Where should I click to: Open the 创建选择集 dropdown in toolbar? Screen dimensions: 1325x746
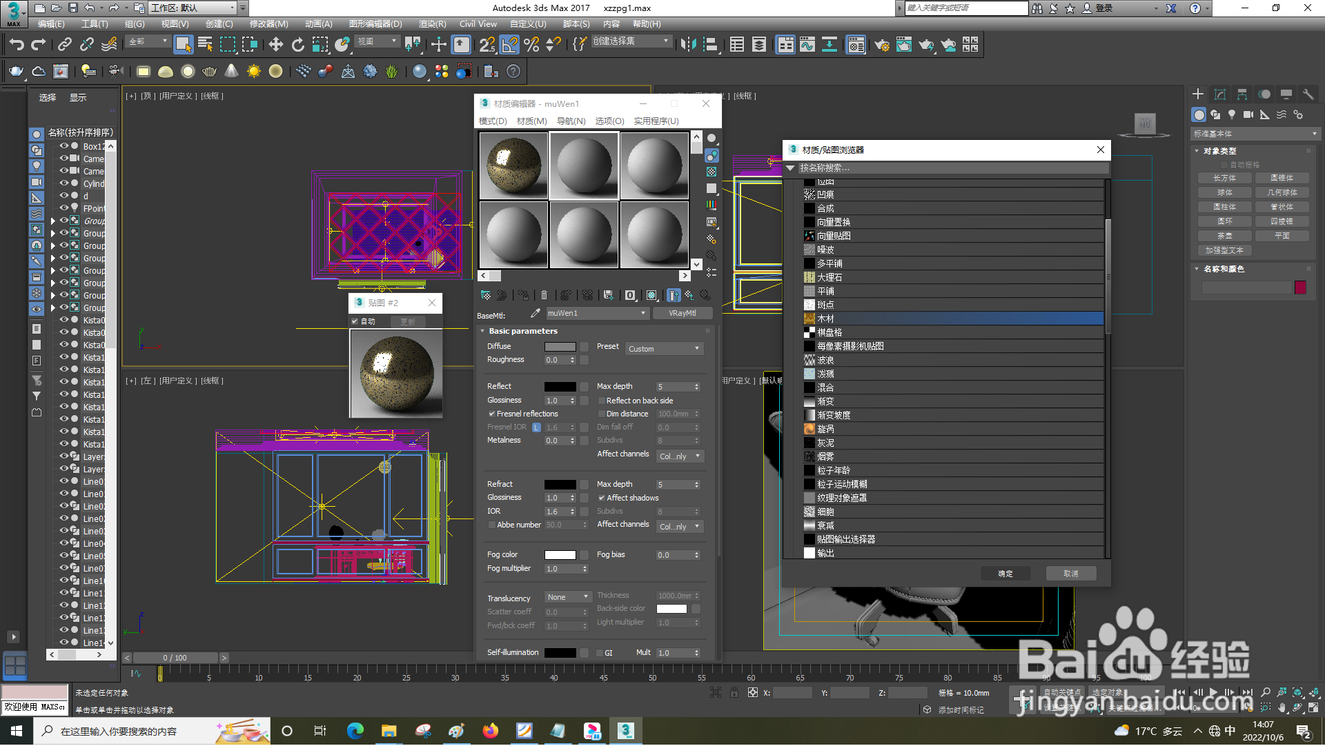click(x=631, y=41)
